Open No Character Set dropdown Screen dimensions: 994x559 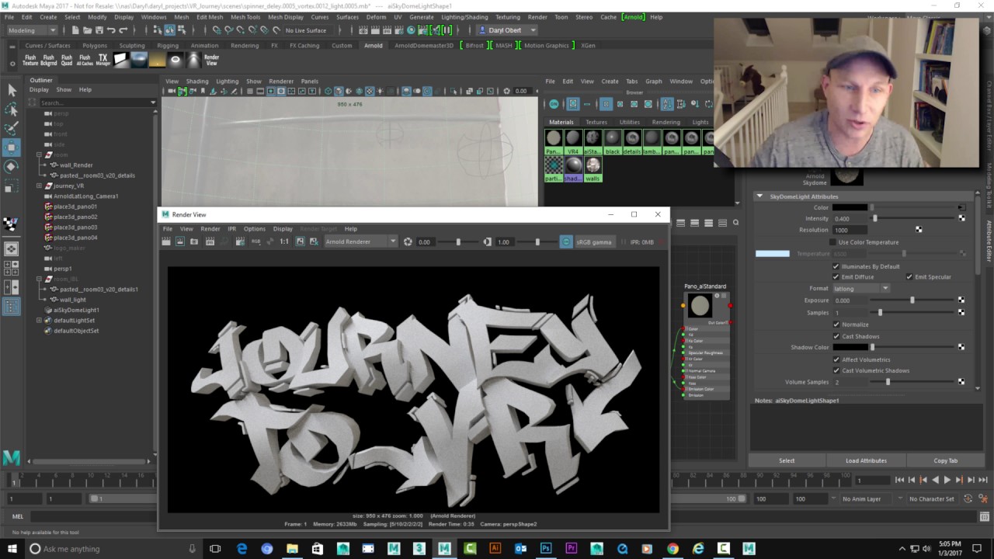[931, 498]
